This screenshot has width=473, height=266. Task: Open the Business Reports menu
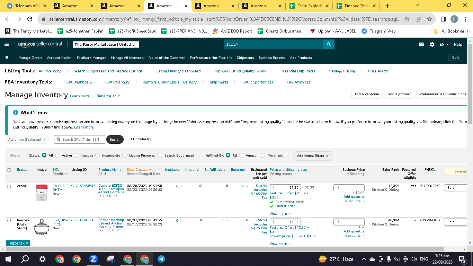272,58
